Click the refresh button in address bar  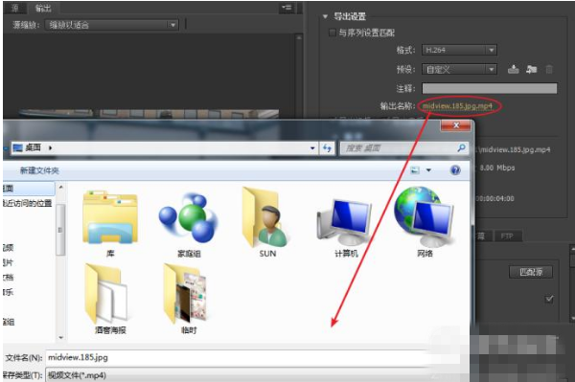pyautogui.click(x=327, y=148)
